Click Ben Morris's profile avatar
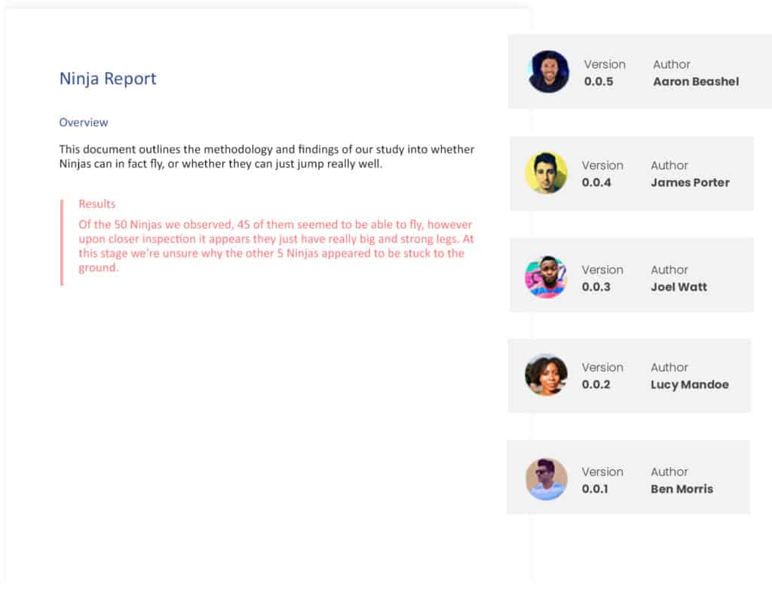772x590 pixels. pos(546,479)
